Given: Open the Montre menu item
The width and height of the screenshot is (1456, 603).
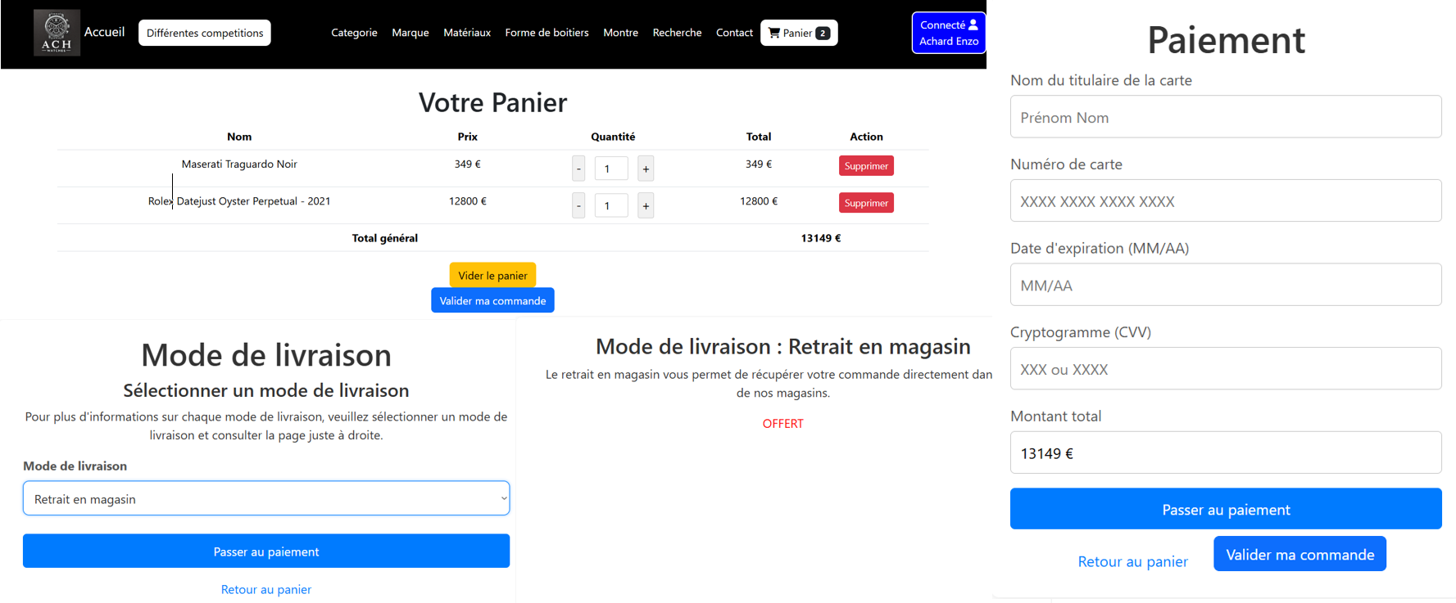Looking at the screenshot, I should click(620, 33).
